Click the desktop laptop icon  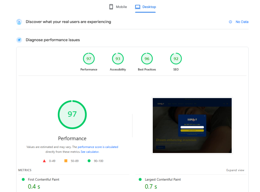(x=137, y=7)
